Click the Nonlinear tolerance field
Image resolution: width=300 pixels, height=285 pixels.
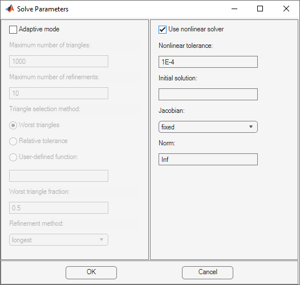[x=208, y=62]
